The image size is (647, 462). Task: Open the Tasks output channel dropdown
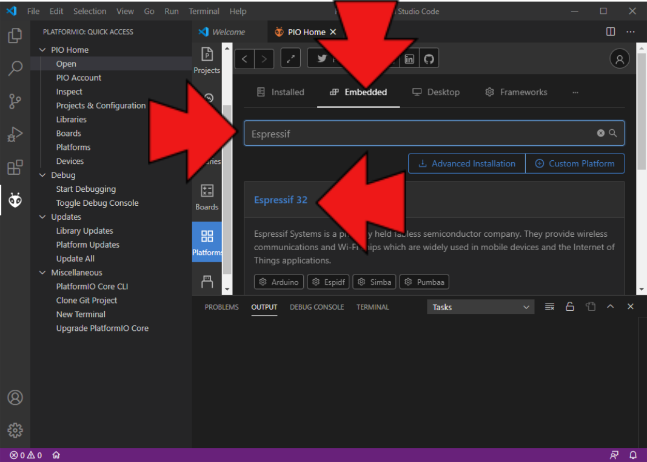(x=480, y=307)
